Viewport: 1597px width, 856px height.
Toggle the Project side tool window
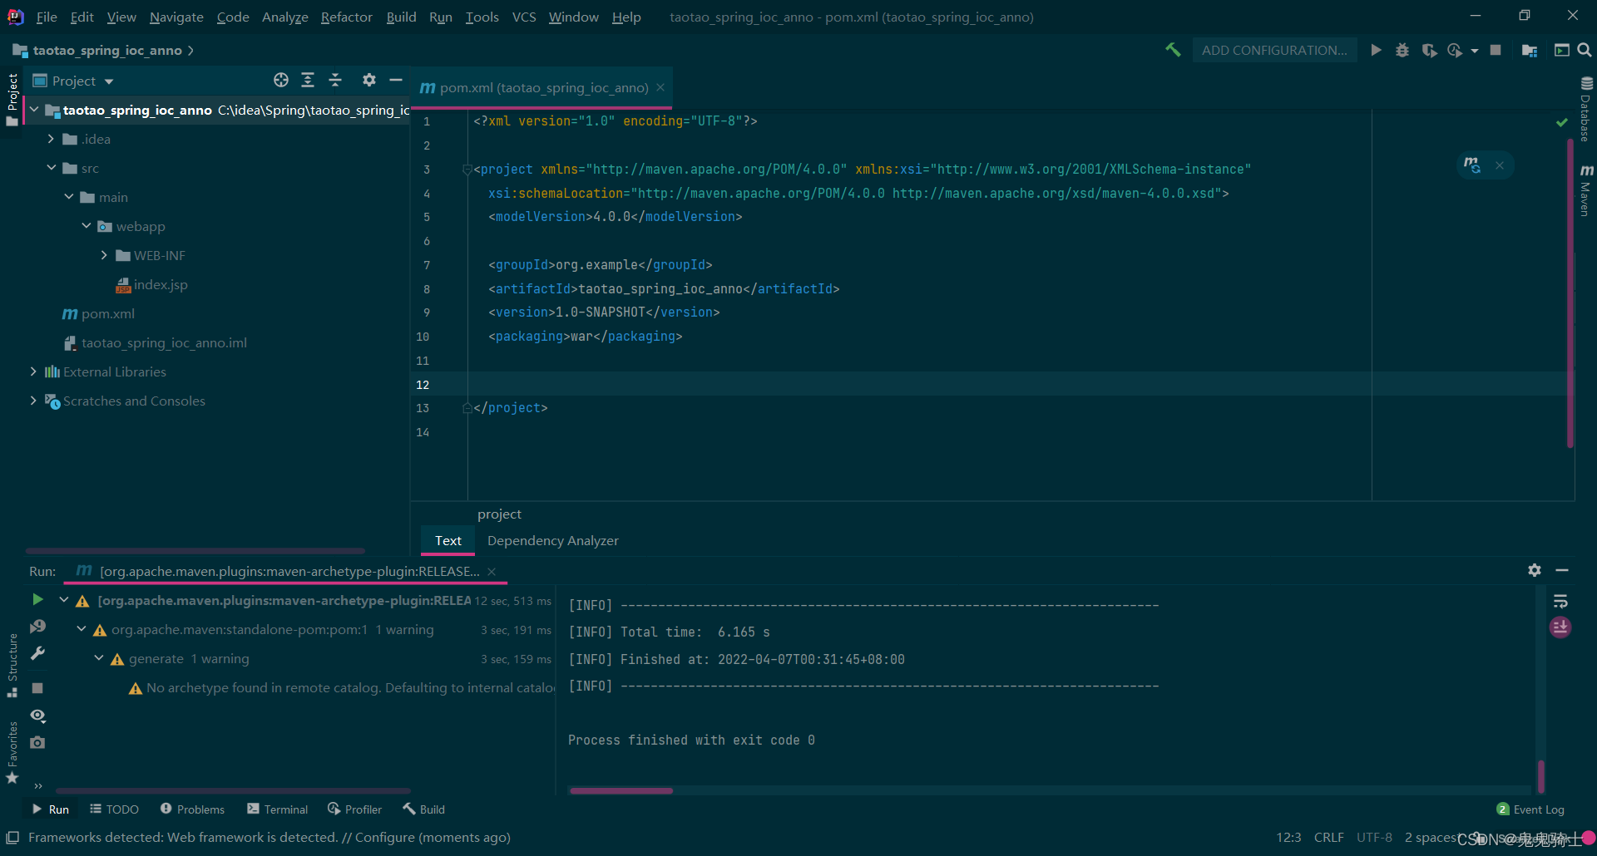12,98
